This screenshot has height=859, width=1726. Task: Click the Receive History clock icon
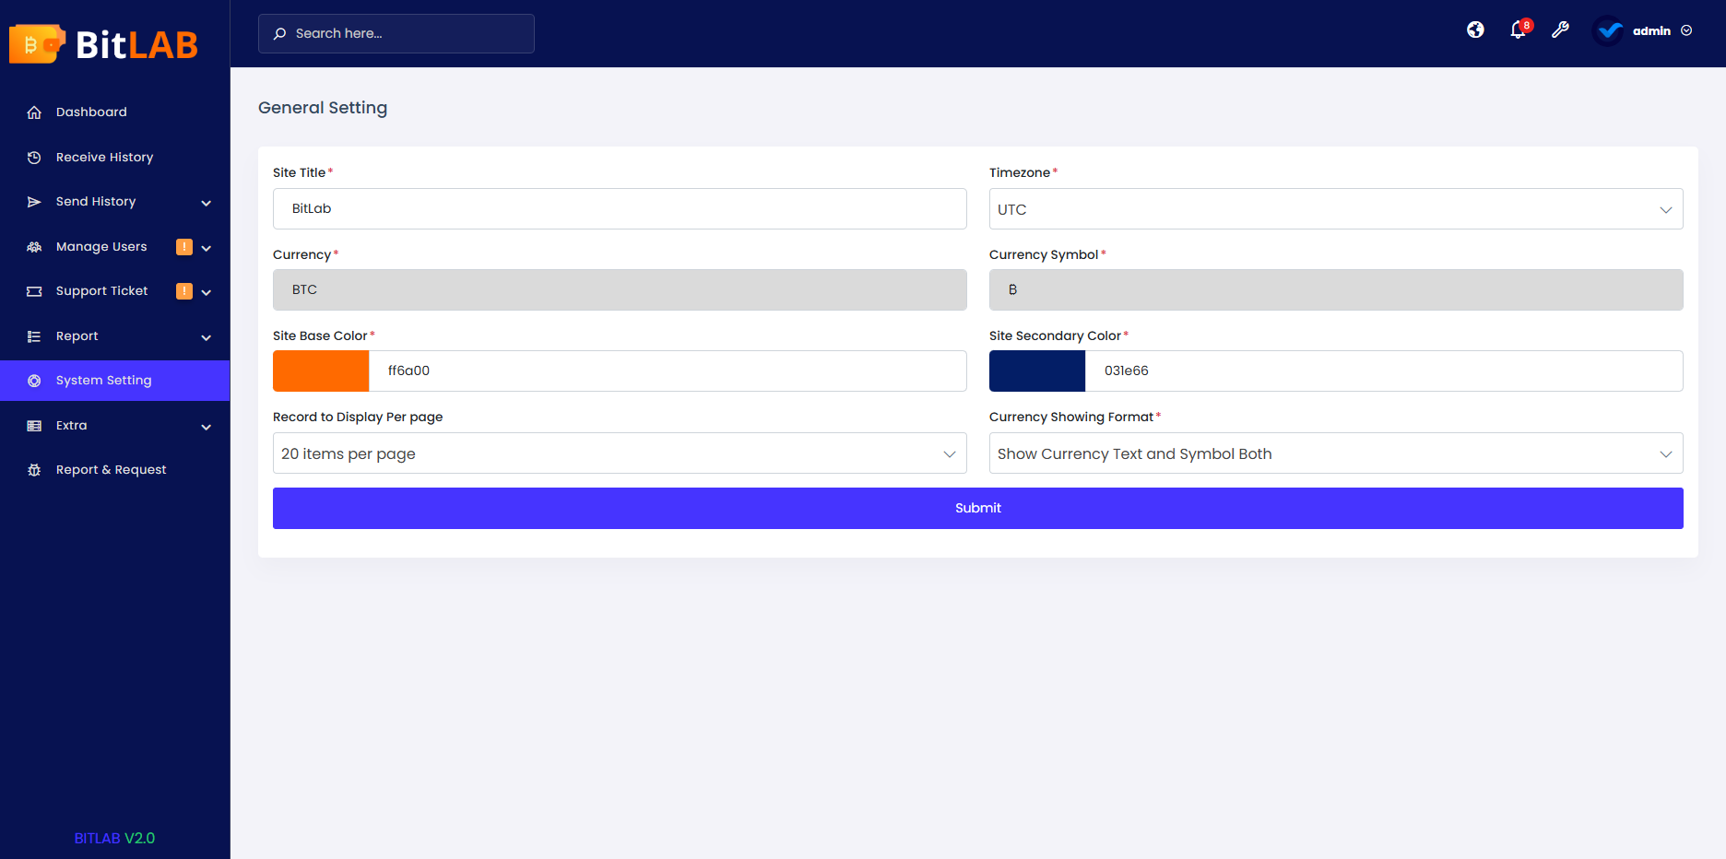34,158
